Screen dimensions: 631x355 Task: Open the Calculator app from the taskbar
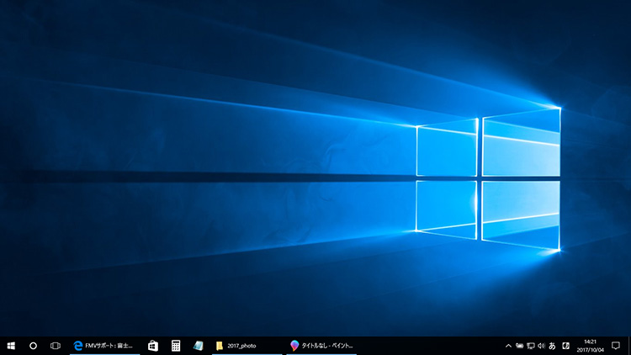pos(176,346)
